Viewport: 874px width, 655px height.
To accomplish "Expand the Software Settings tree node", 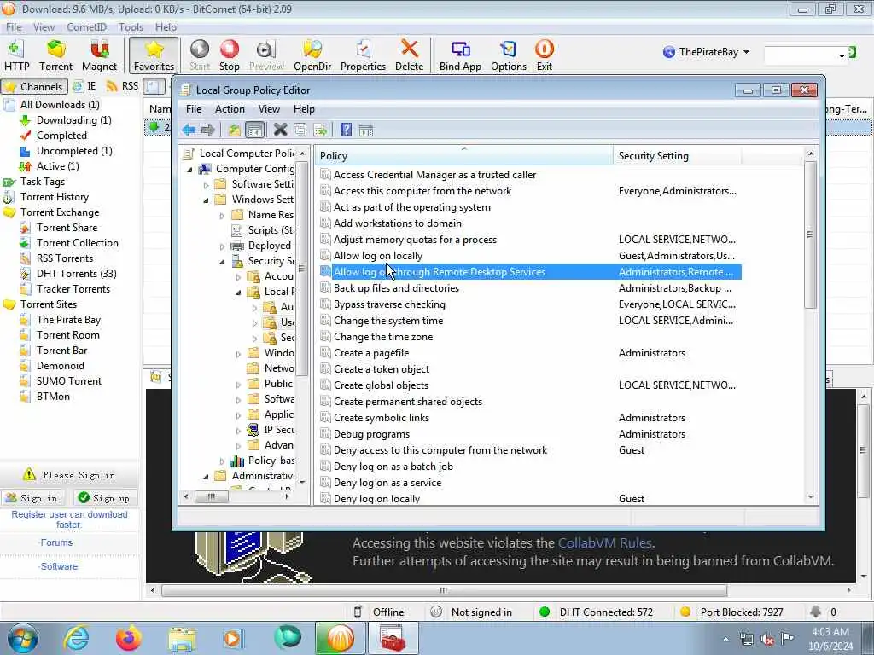I will pos(207,185).
